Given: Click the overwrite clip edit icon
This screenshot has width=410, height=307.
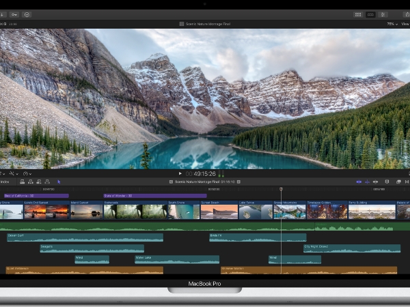Looking at the screenshot, I should click(47, 181).
